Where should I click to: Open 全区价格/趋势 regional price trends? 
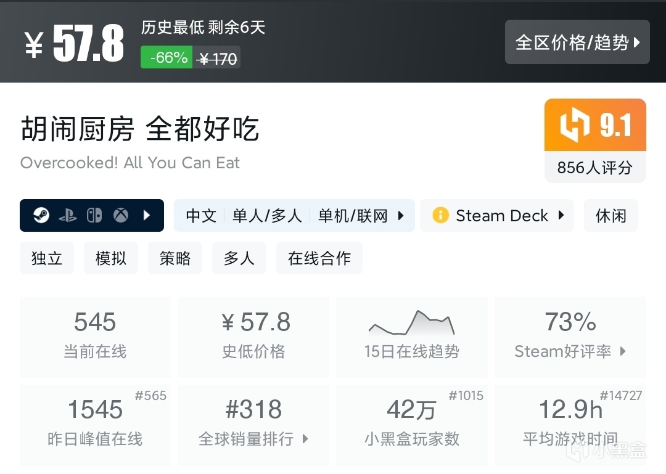point(577,42)
